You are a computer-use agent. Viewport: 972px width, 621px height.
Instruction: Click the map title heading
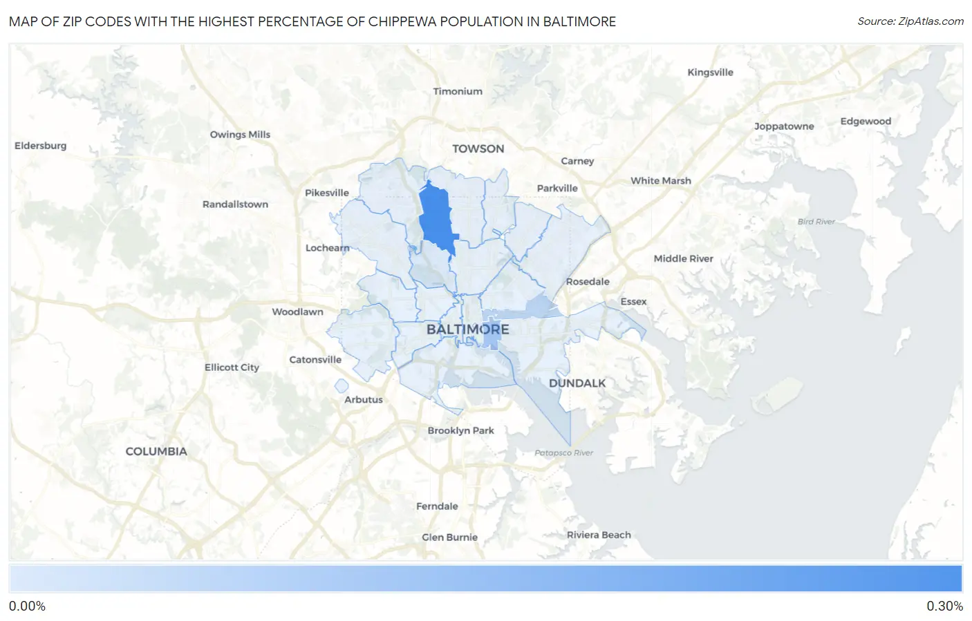click(312, 21)
